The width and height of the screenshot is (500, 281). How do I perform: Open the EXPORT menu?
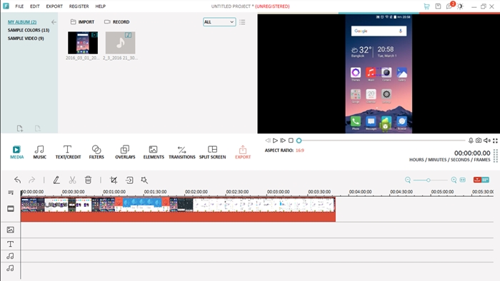(x=54, y=6)
